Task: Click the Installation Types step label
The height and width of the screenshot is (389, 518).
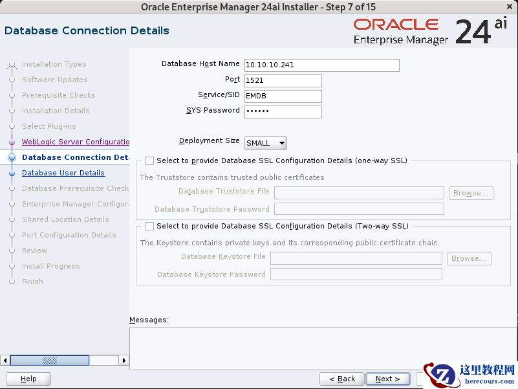Action: [54, 64]
